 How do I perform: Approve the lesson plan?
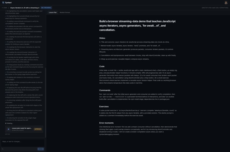tap(38, 129)
